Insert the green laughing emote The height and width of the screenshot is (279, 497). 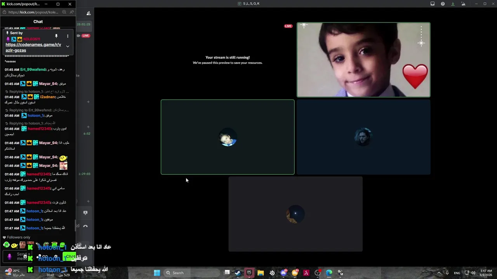[6, 245]
